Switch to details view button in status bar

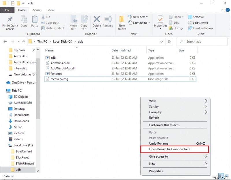(x=221, y=176)
